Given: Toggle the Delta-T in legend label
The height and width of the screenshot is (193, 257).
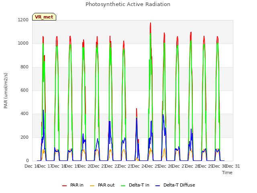Looking at the screenshot, I should 139,185.
